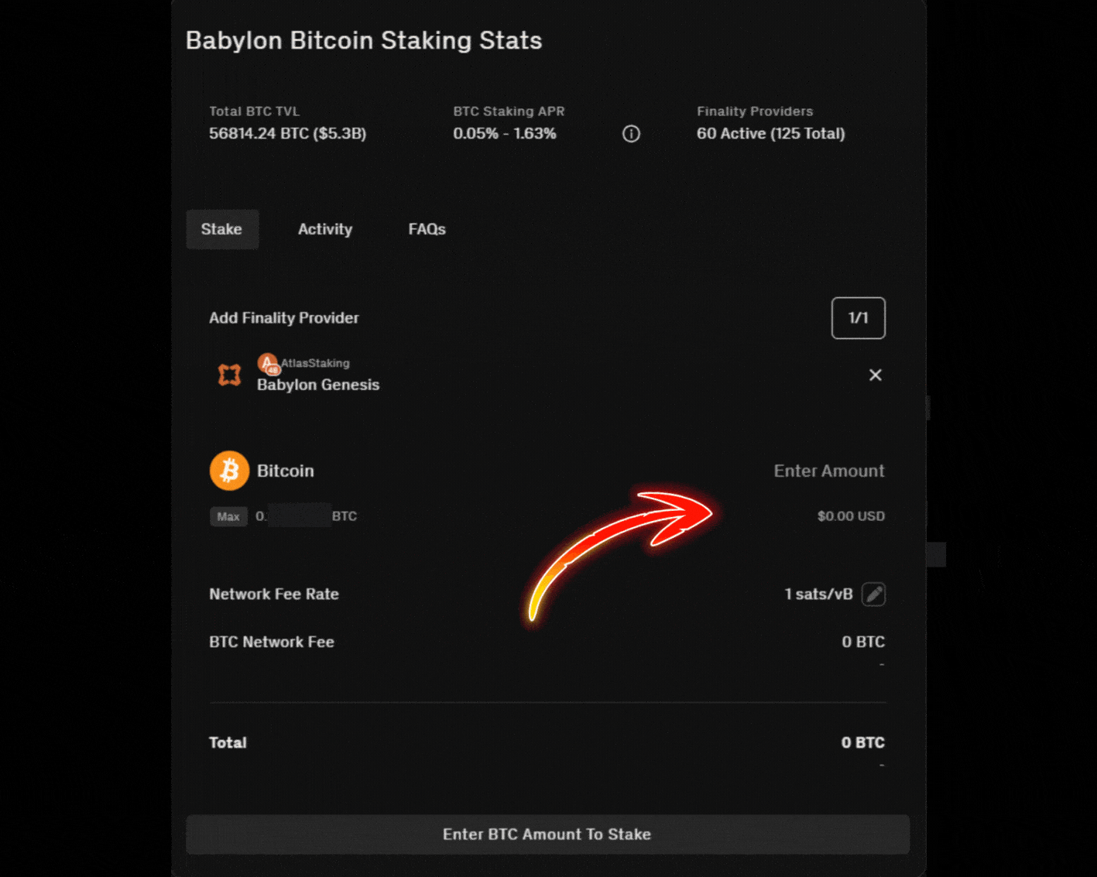The image size is (1097, 877).
Task: Click Add Finality Provider
Action: tap(283, 317)
